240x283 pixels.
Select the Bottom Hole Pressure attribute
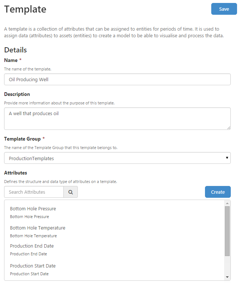tap(33, 209)
